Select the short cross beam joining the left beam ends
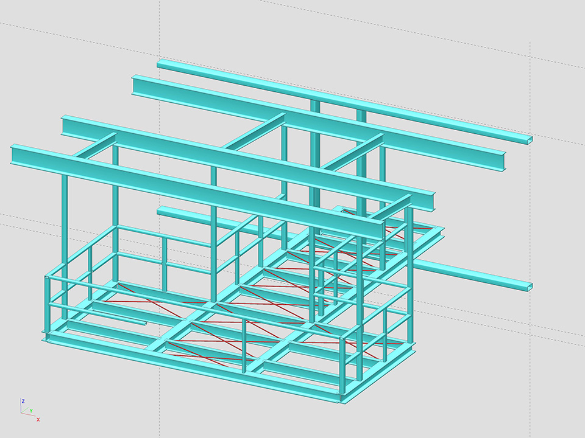The width and height of the screenshot is (585, 438). click(x=96, y=147)
